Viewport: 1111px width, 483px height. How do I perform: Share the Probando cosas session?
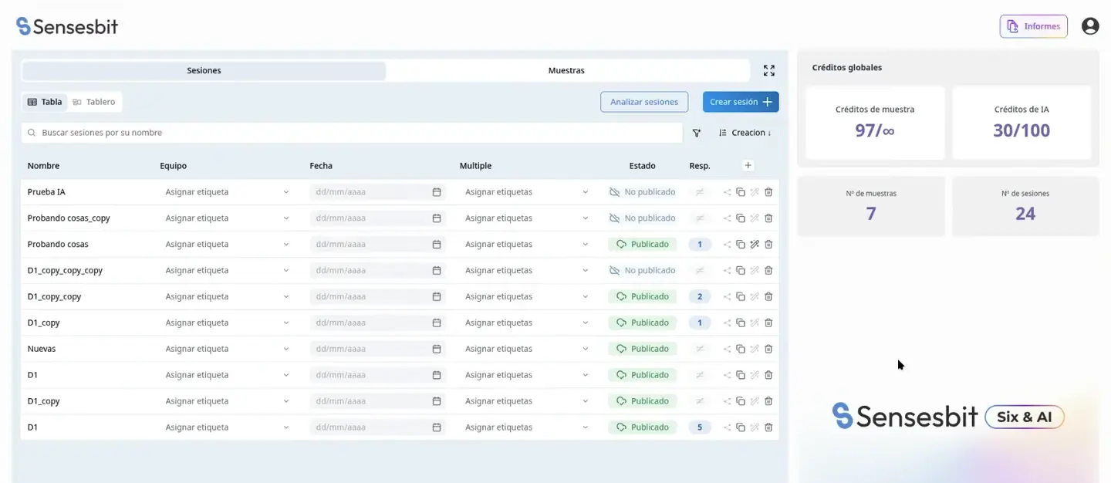pyautogui.click(x=727, y=245)
